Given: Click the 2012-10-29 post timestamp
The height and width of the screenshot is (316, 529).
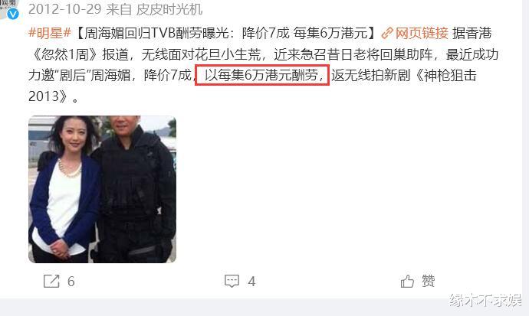Looking at the screenshot, I should [64, 9].
